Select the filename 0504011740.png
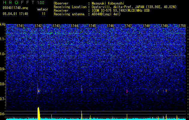This screenshot has height=120, width=189. click(15, 8)
